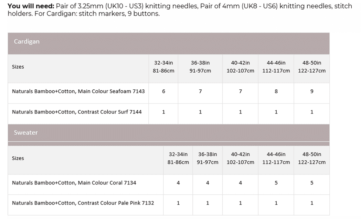Click the Sweater section header bar
The image size is (361, 219).
pos(168,133)
